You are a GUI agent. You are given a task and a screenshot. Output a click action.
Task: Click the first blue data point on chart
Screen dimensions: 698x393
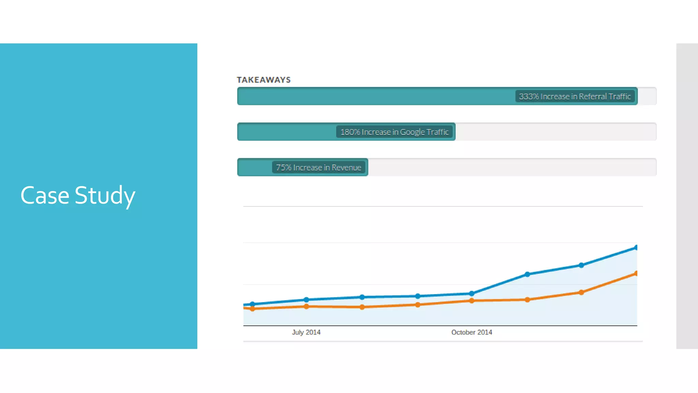pyautogui.click(x=252, y=304)
